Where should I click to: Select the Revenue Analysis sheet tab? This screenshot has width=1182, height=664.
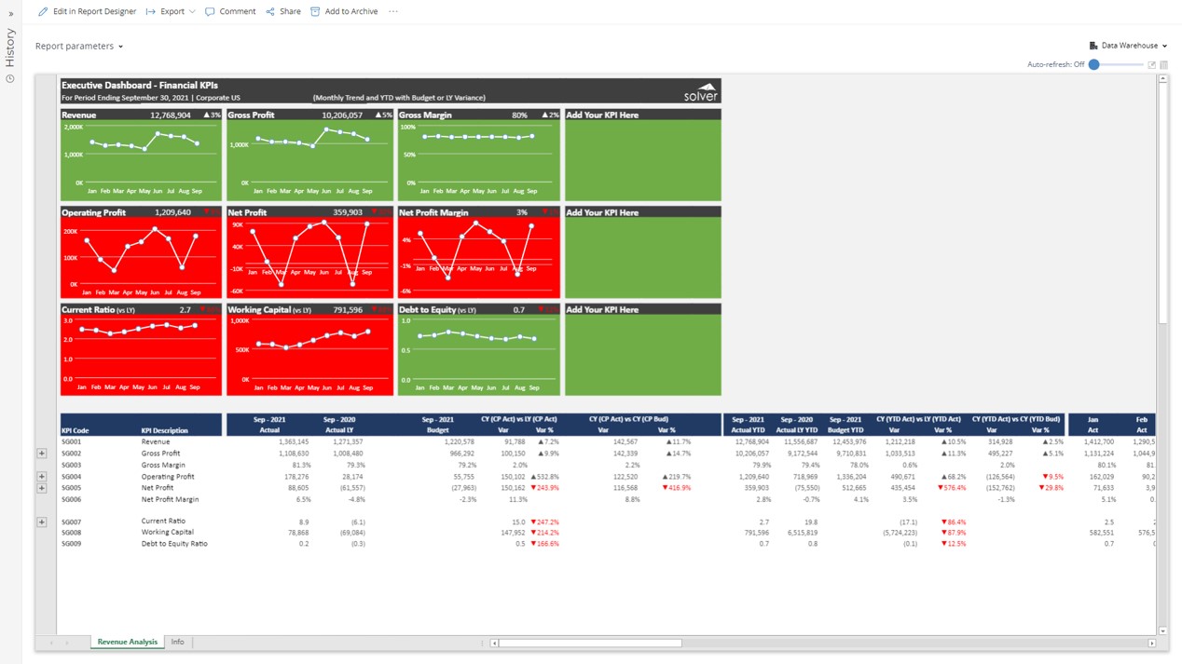[127, 642]
